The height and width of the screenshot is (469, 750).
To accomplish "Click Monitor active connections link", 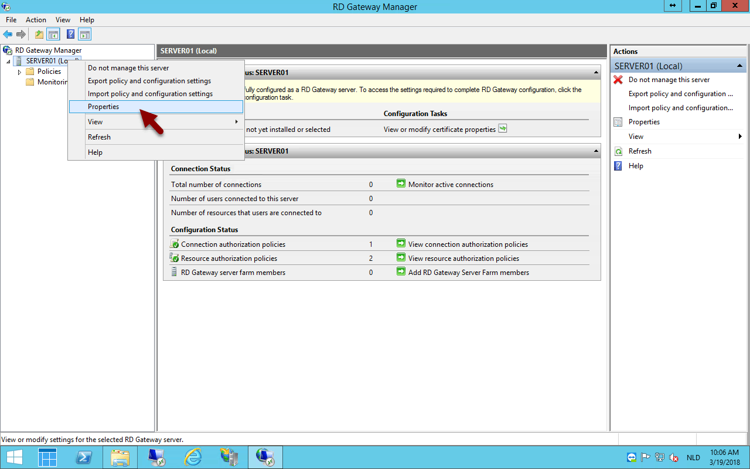I will pyautogui.click(x=451, y=185).
